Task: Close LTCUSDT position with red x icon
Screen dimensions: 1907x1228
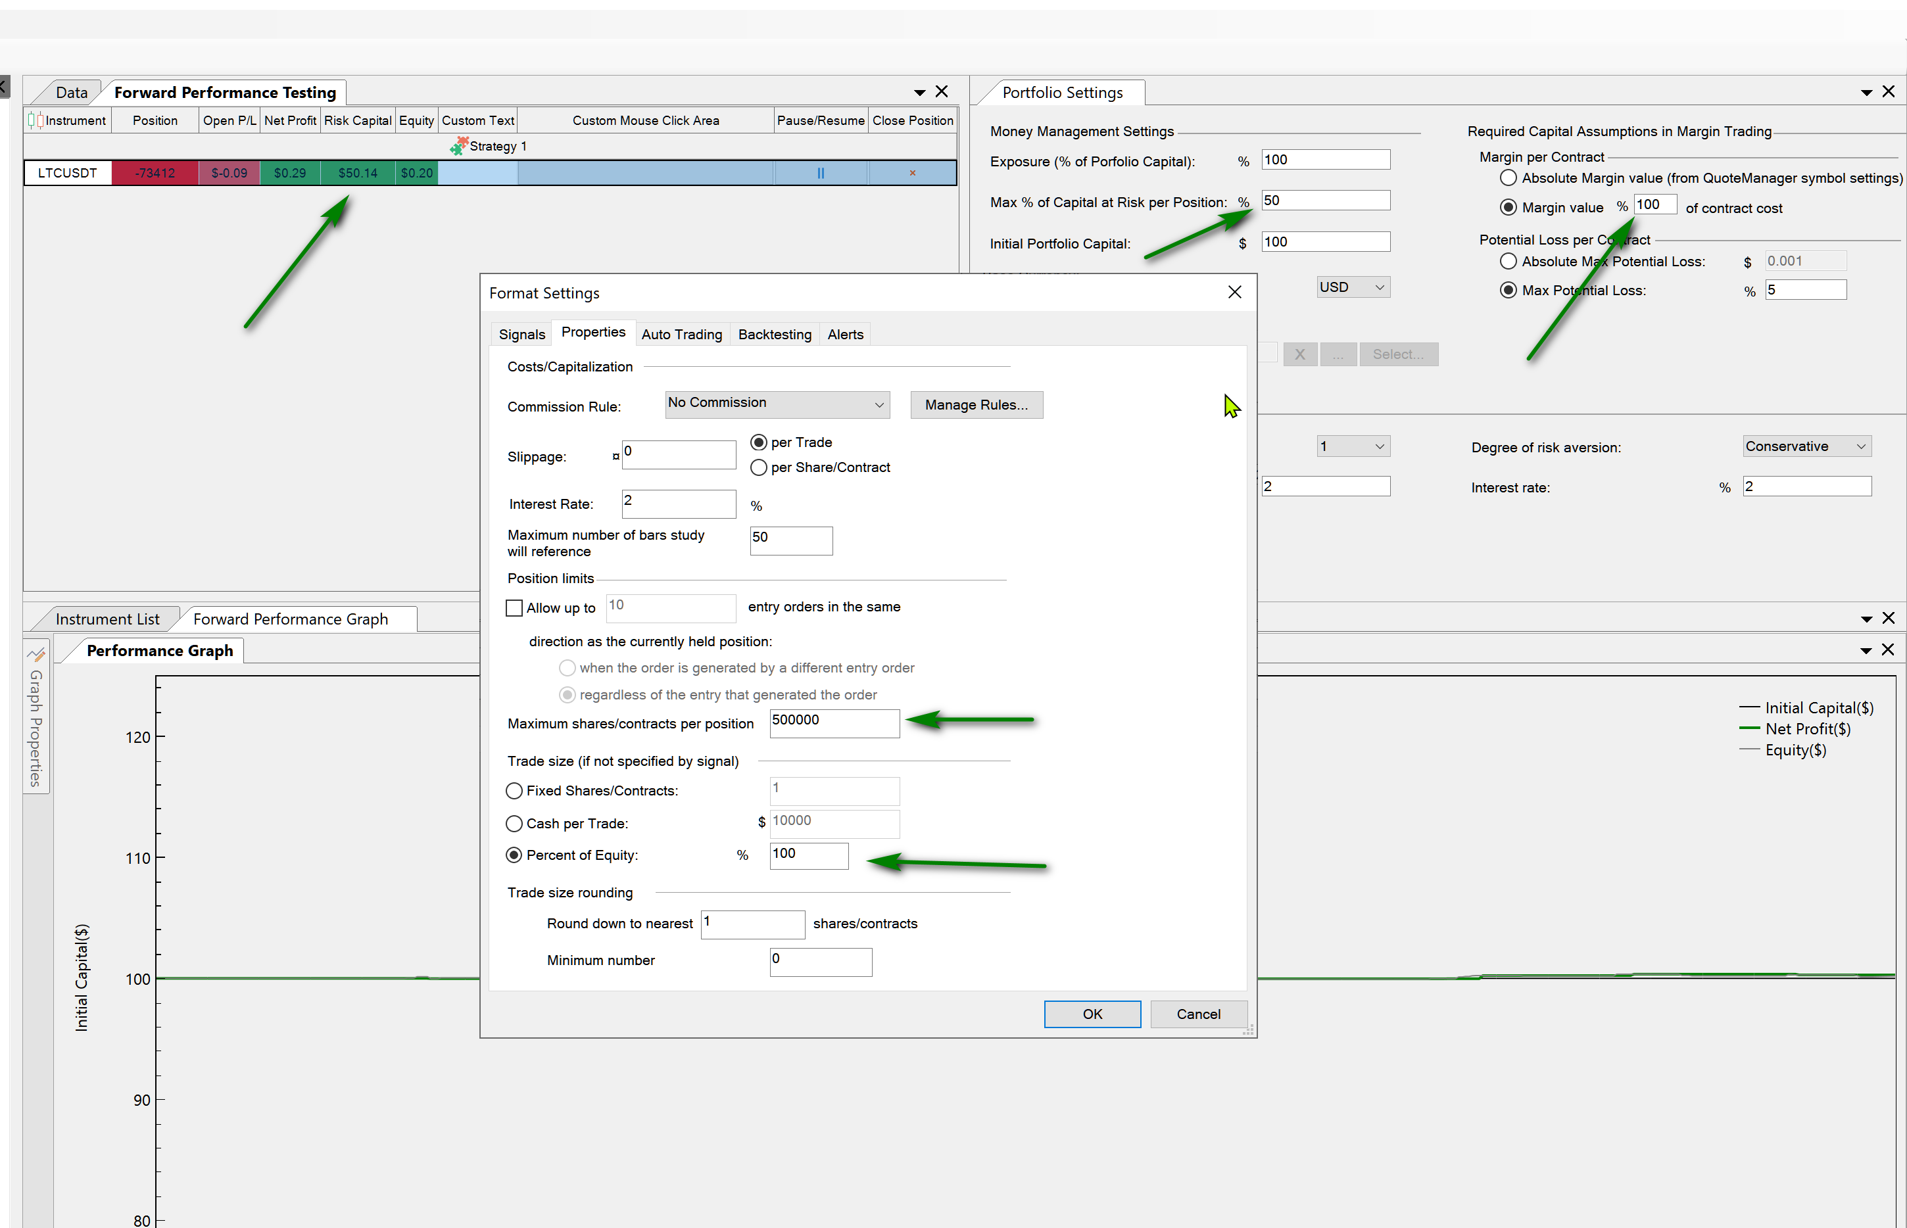Action: [913, 173]
